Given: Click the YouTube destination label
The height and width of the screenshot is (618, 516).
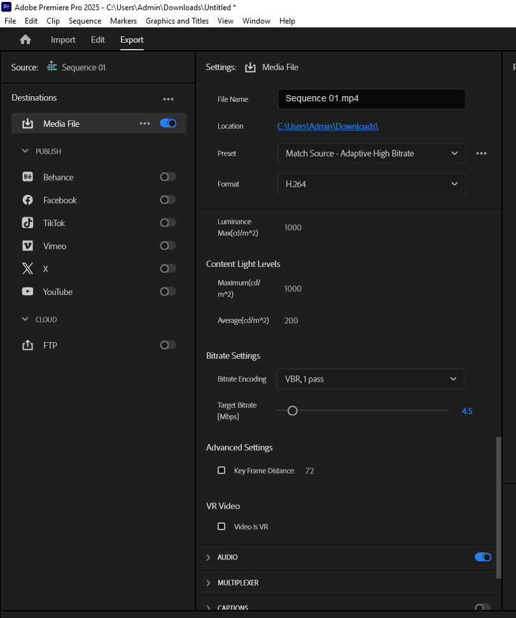Looking at the screenshot, I should click(58, 292).
